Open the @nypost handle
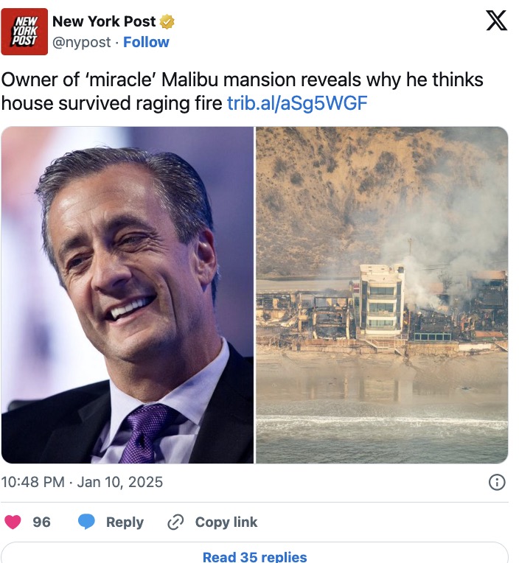The image size is (519, 563). click(82, 42)
